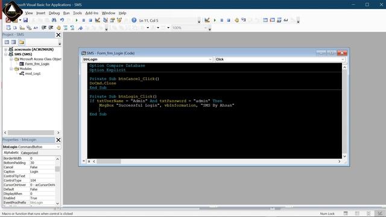The image size is (386, 217).
Task: Click the Enabled property row
Action: pyautogui.click(x=29, y=198)
